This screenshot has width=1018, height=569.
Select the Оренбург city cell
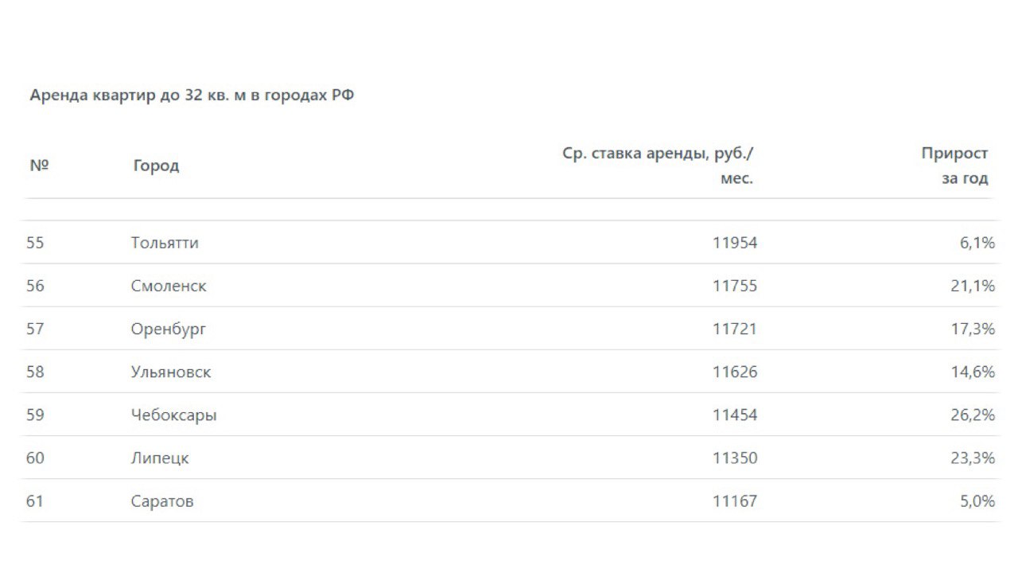coord(169,329)
